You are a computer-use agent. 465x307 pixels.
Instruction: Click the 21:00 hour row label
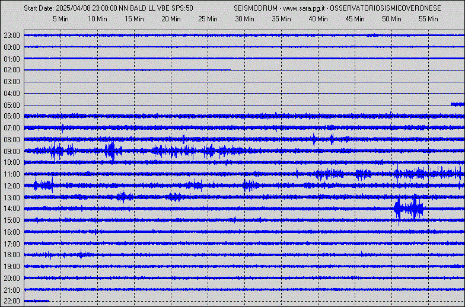pyautogui.click(x=12, y=290)
